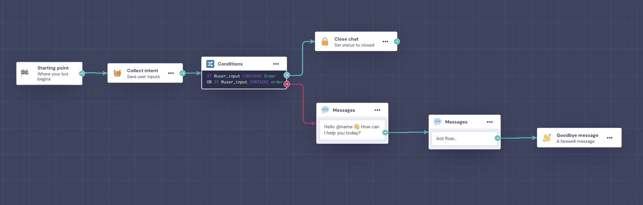Click the orange lock Close chat icon

tap(325, 41)
